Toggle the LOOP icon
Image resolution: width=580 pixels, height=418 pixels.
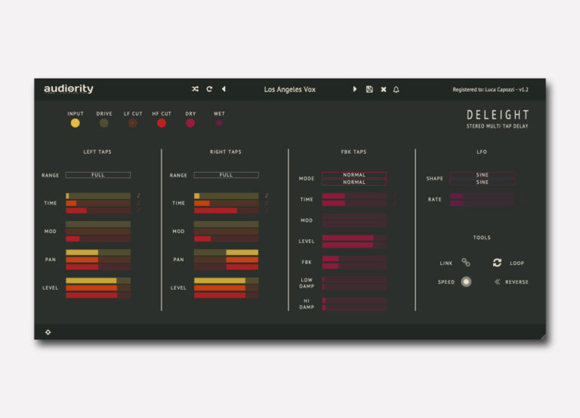click(497, 263)
